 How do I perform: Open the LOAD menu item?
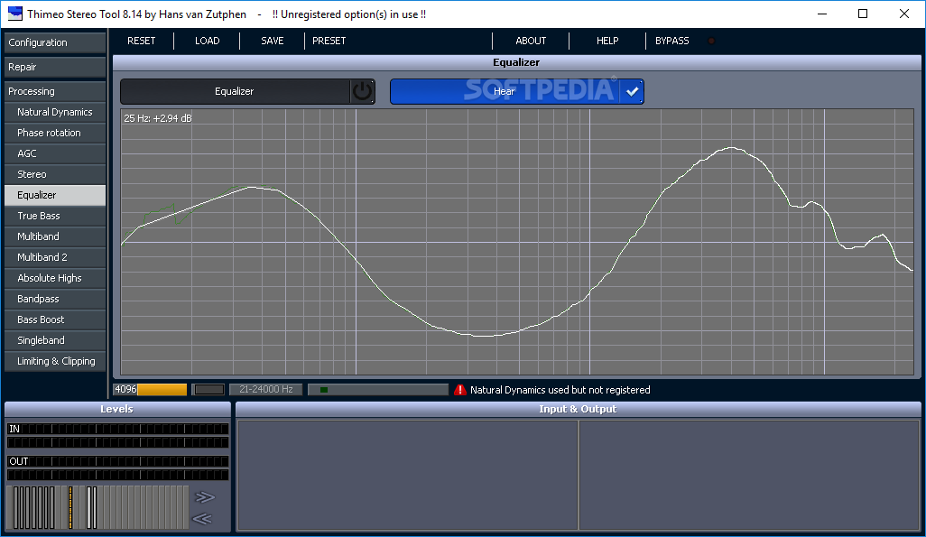pos(208,41)
